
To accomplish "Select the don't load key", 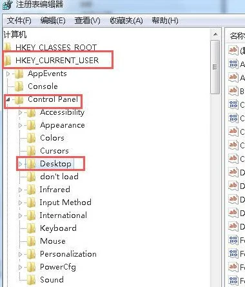I will point(59,177).
